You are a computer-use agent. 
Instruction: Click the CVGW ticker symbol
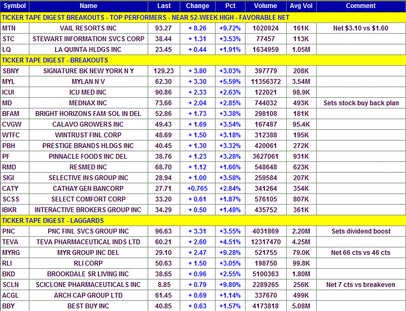pos(12,124)
